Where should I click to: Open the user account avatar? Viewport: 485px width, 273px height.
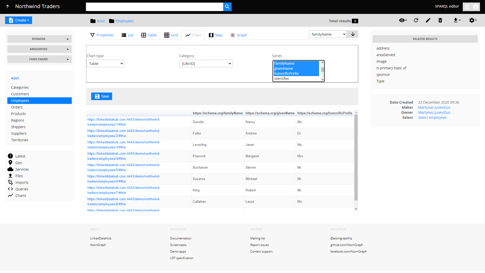(475, 7)
